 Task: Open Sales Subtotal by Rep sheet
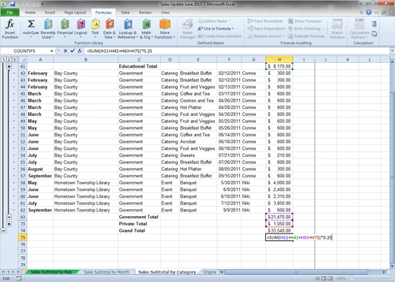[51, 272]
